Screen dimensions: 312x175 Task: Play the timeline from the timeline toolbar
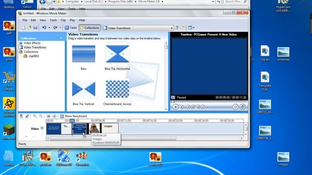tap(54, 116)
